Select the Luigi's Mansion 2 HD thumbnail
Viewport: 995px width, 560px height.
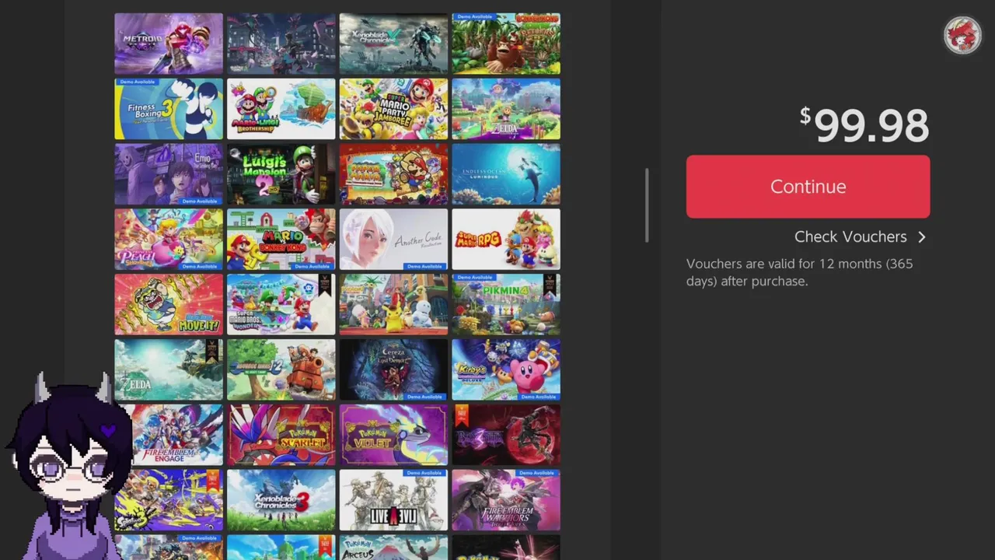pyautogui.click(x=281, y=174)
